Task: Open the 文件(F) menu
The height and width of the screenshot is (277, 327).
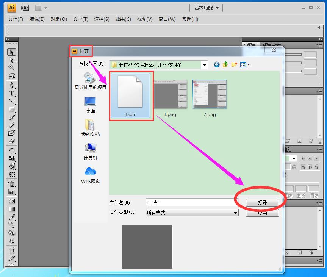Action: point(15,19)
